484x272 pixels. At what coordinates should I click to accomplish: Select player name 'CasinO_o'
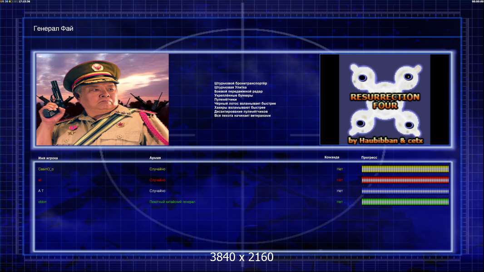[46, 169]
